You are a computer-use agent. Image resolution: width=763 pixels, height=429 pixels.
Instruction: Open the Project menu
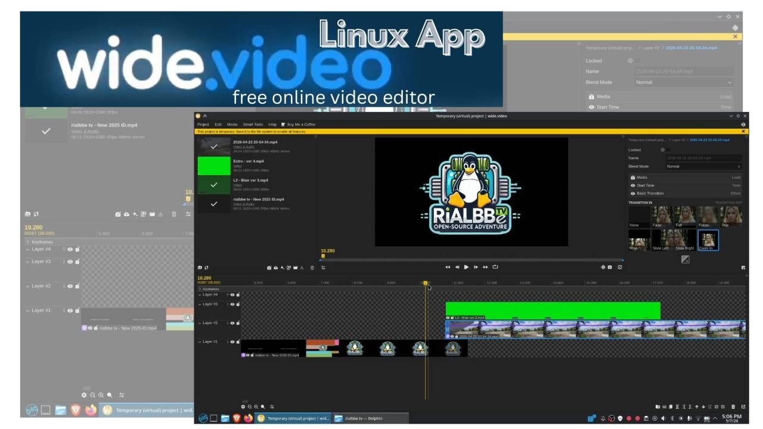pyautogui.click(x=203, y=125)
